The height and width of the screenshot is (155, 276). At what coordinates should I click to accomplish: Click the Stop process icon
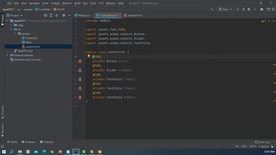pyautogui.click(x=255, y=9)
